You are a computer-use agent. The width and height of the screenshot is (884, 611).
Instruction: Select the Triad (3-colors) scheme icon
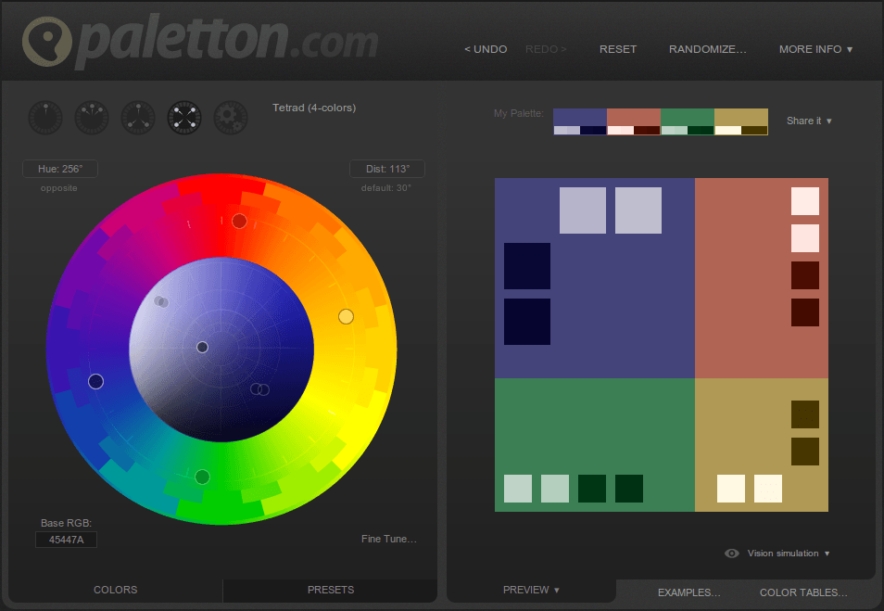(x=138, y=118)
